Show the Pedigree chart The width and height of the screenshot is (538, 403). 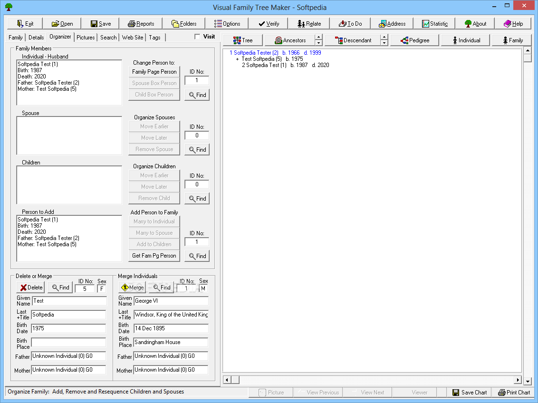point(414,40)
